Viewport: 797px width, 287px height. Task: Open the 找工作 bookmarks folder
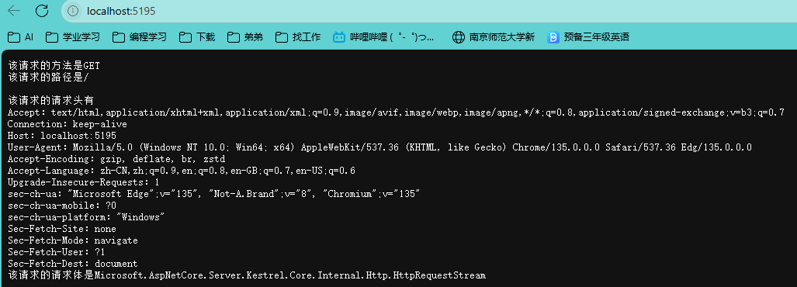click(298, 37)
